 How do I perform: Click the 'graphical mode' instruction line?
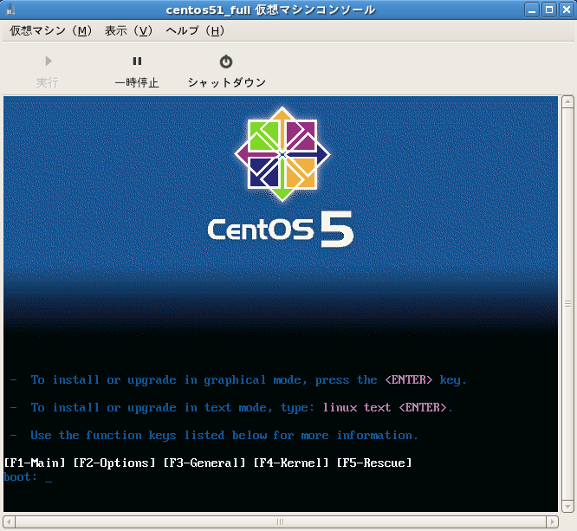[238, 380]
